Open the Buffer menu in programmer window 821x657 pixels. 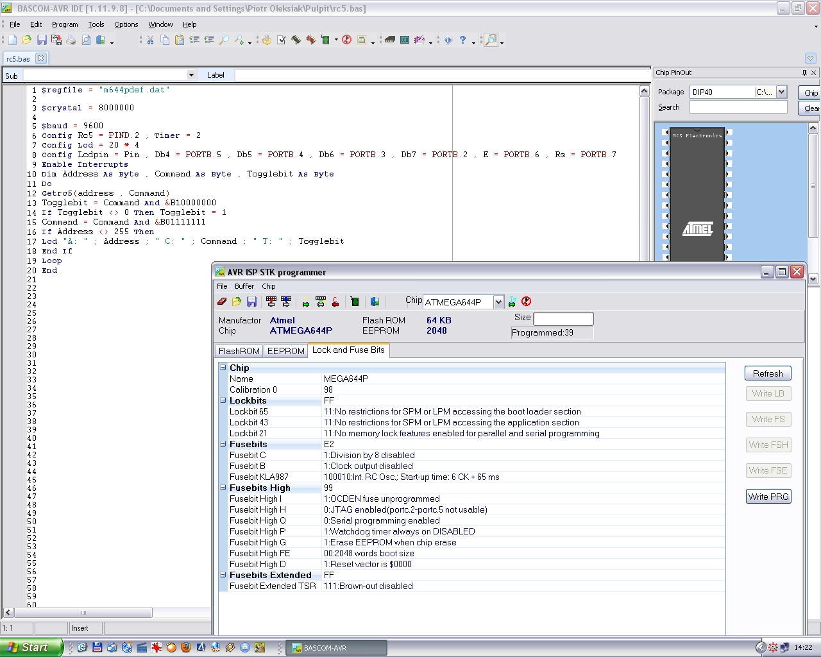tap(244, 286)
